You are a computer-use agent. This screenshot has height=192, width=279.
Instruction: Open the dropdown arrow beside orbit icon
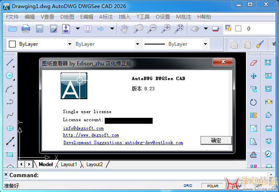coord(206,28)
